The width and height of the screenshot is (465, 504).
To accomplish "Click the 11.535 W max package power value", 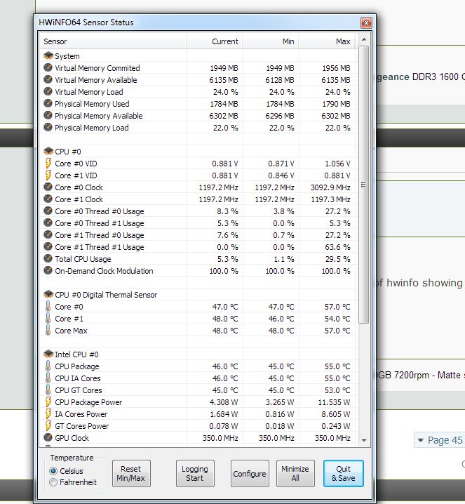I will [334, 402].
